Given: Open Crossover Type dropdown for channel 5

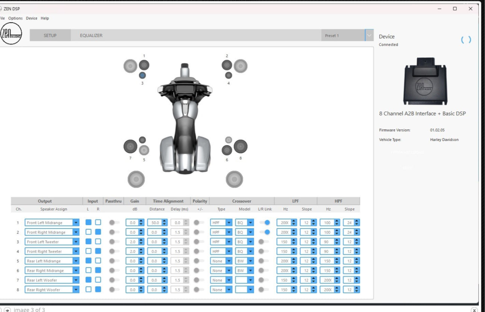Looking at the screenshot, I should tap(229, 261).
